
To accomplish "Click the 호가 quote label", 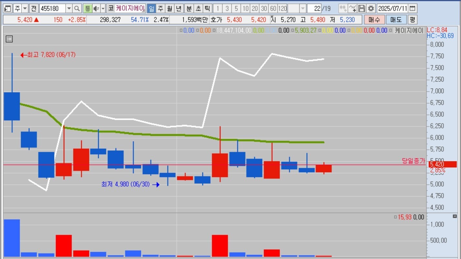I will [217, 20].
